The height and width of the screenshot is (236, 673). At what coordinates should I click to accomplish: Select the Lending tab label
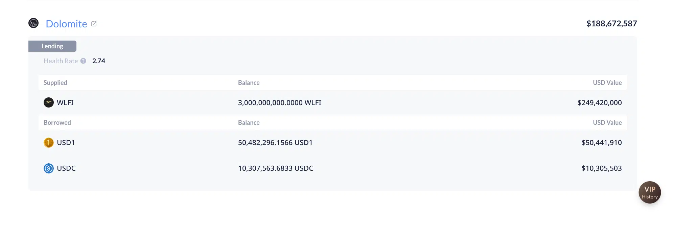click(52, 46)
